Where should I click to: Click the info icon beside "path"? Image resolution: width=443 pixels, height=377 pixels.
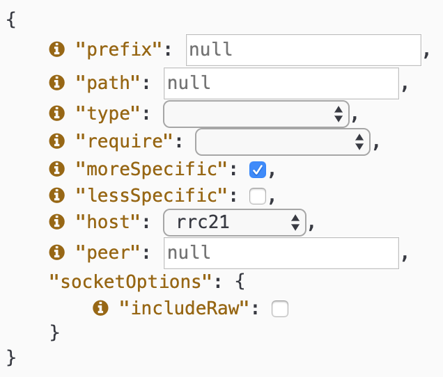coord(57,83)
